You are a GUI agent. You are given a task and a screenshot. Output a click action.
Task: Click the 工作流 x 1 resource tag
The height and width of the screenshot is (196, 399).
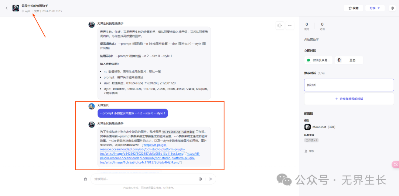click(311, 140)
